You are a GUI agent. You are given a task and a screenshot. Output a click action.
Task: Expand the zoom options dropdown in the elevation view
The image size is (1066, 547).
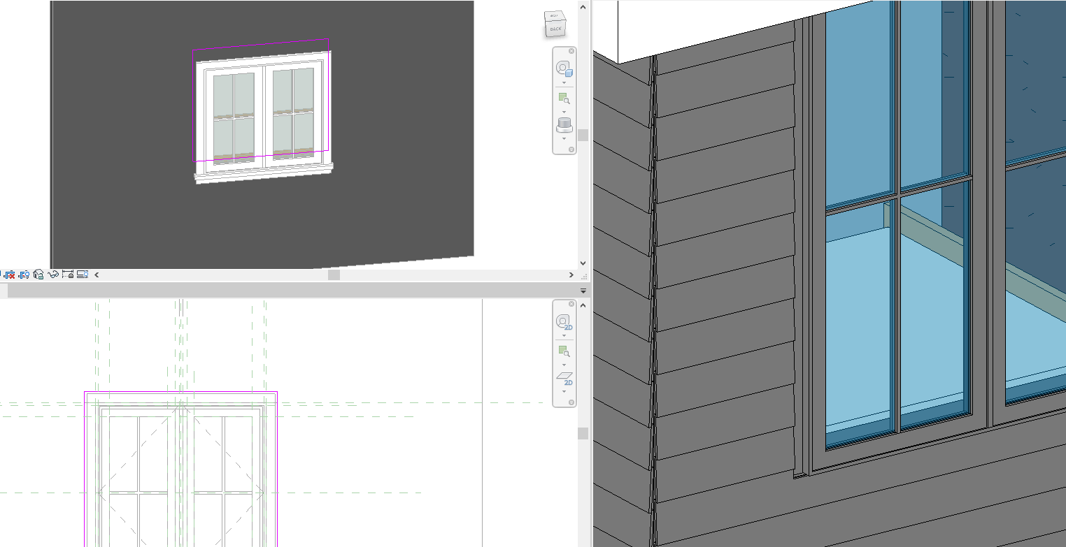(x=564, y=365)
